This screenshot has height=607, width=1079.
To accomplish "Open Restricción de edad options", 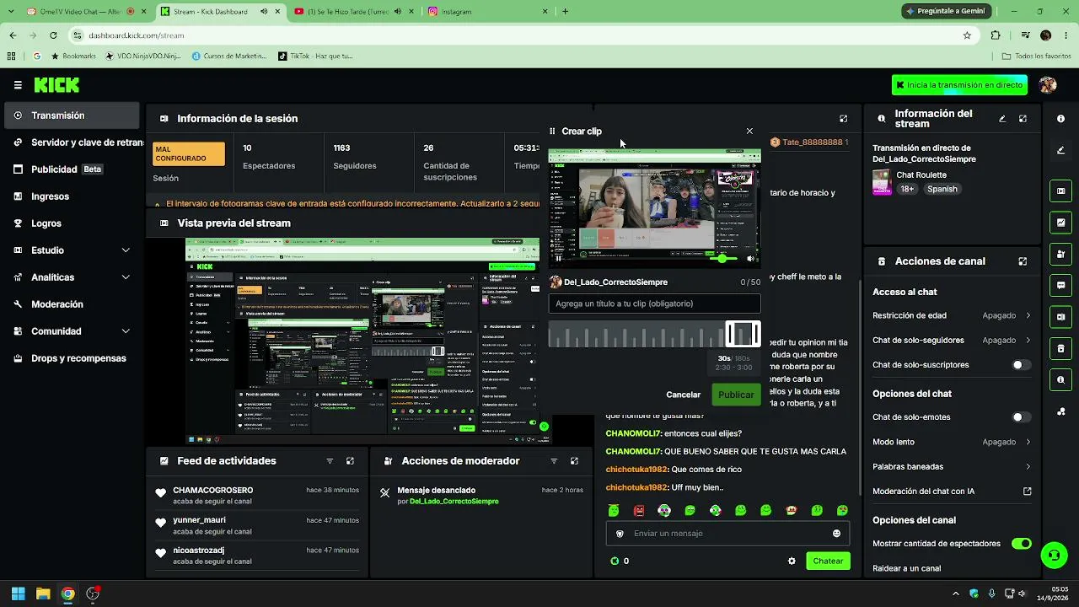I will (x=952, y=315).
